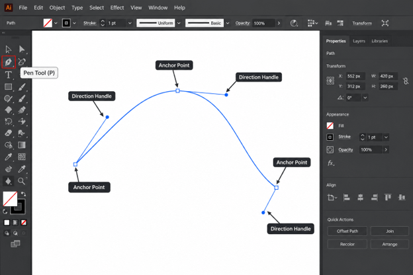Viewport: 413px width, 275px height.
Task: Toggle constrain width and height proportions link
Action: coord(406,81)
